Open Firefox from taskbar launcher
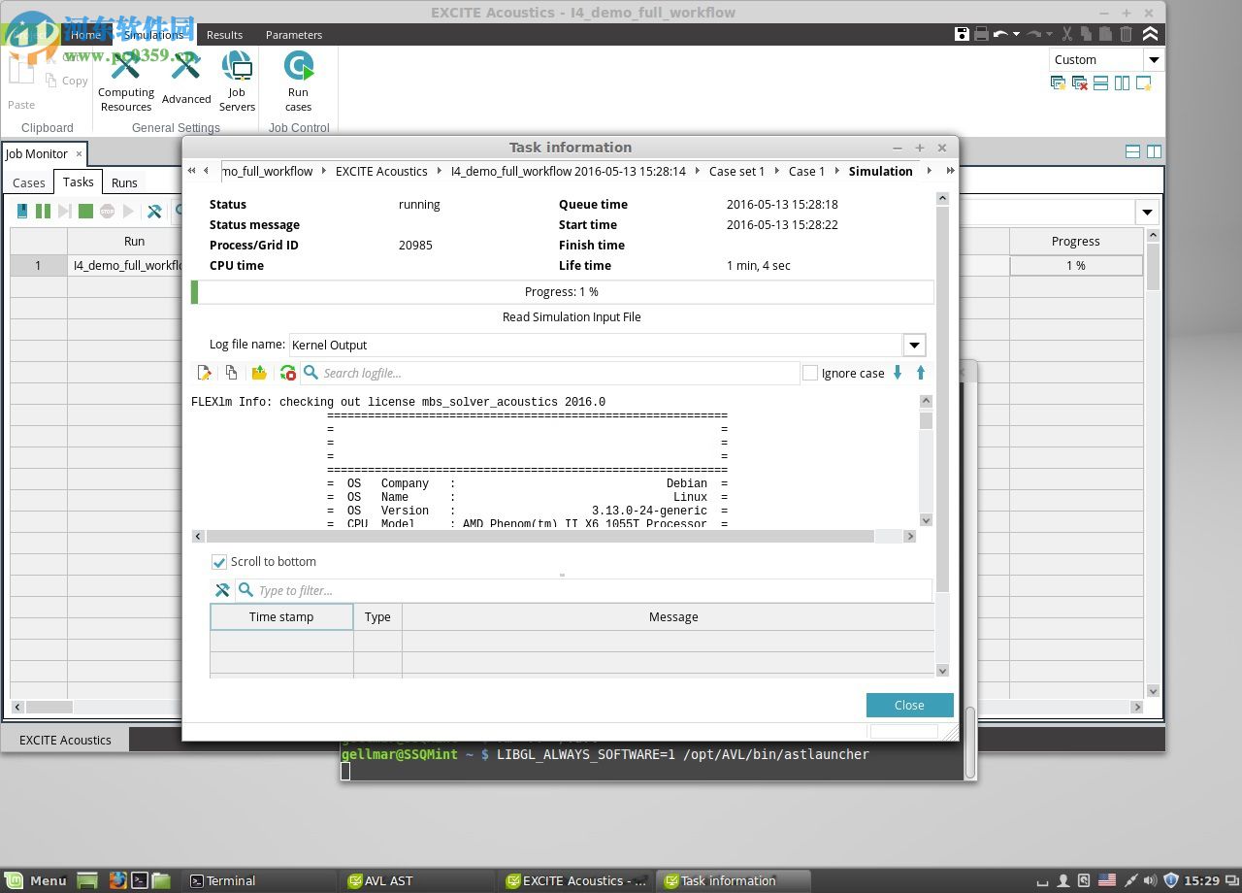The image size is (1242, 893). [x=117, y=880]
